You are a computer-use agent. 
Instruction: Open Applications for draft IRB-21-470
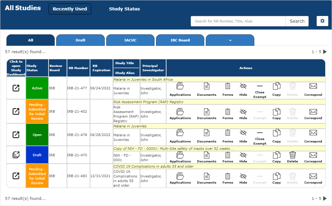coord(180,157)
